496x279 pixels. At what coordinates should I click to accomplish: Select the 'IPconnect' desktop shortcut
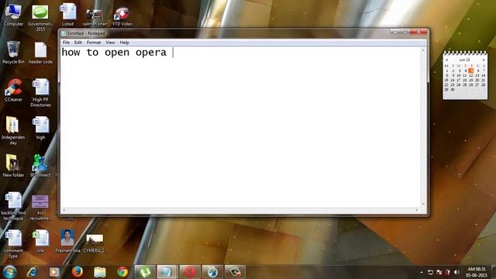click(40, 165)
